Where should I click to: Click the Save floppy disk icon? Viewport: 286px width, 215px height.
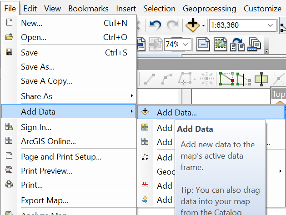click(x=9, y=52)
